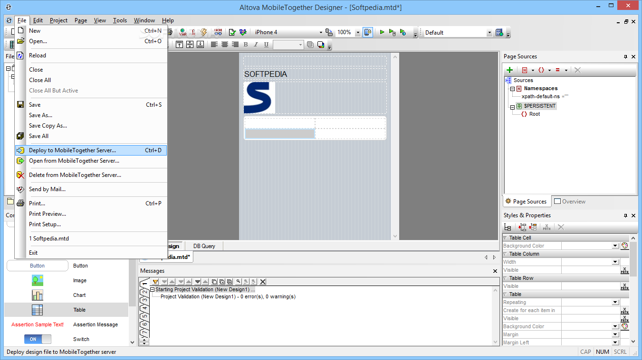Viewport: 642px width, 360px height.
Task: Click the align bottom vertical alignment icon
Action: (200, 45)
